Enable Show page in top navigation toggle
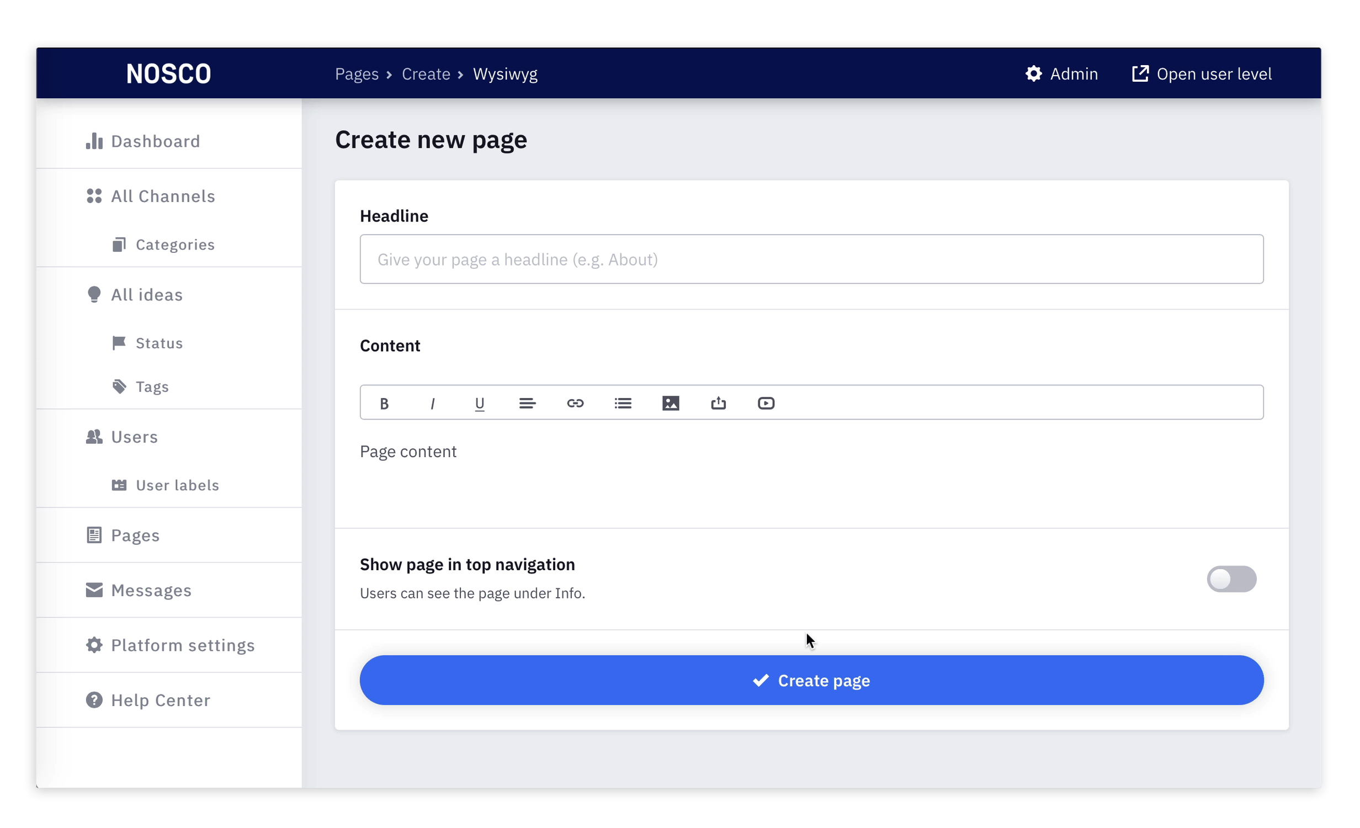 point(1231,579)
